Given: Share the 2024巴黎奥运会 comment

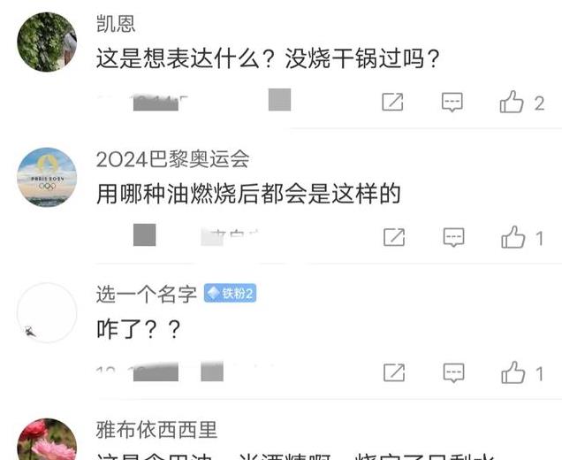Looking at the screenshot, I should pyautogui.click(x=394, y=237).
